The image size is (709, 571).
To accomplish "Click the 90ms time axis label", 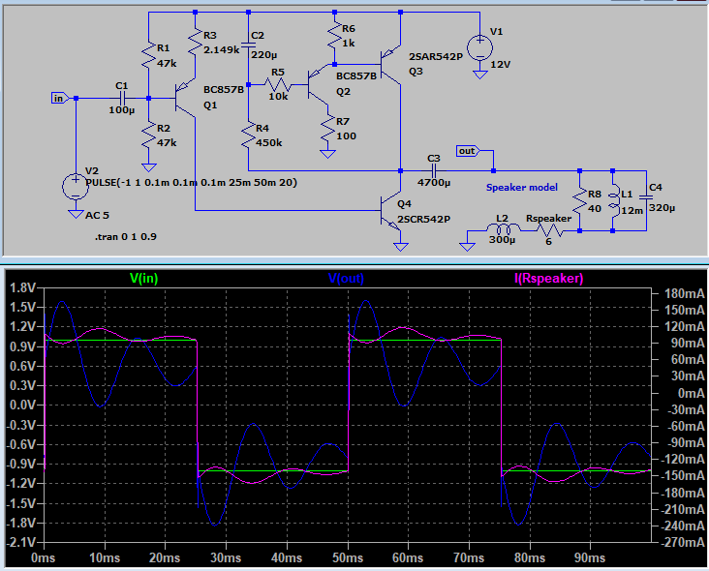I will pyautogui.click(x=590, y=557).
